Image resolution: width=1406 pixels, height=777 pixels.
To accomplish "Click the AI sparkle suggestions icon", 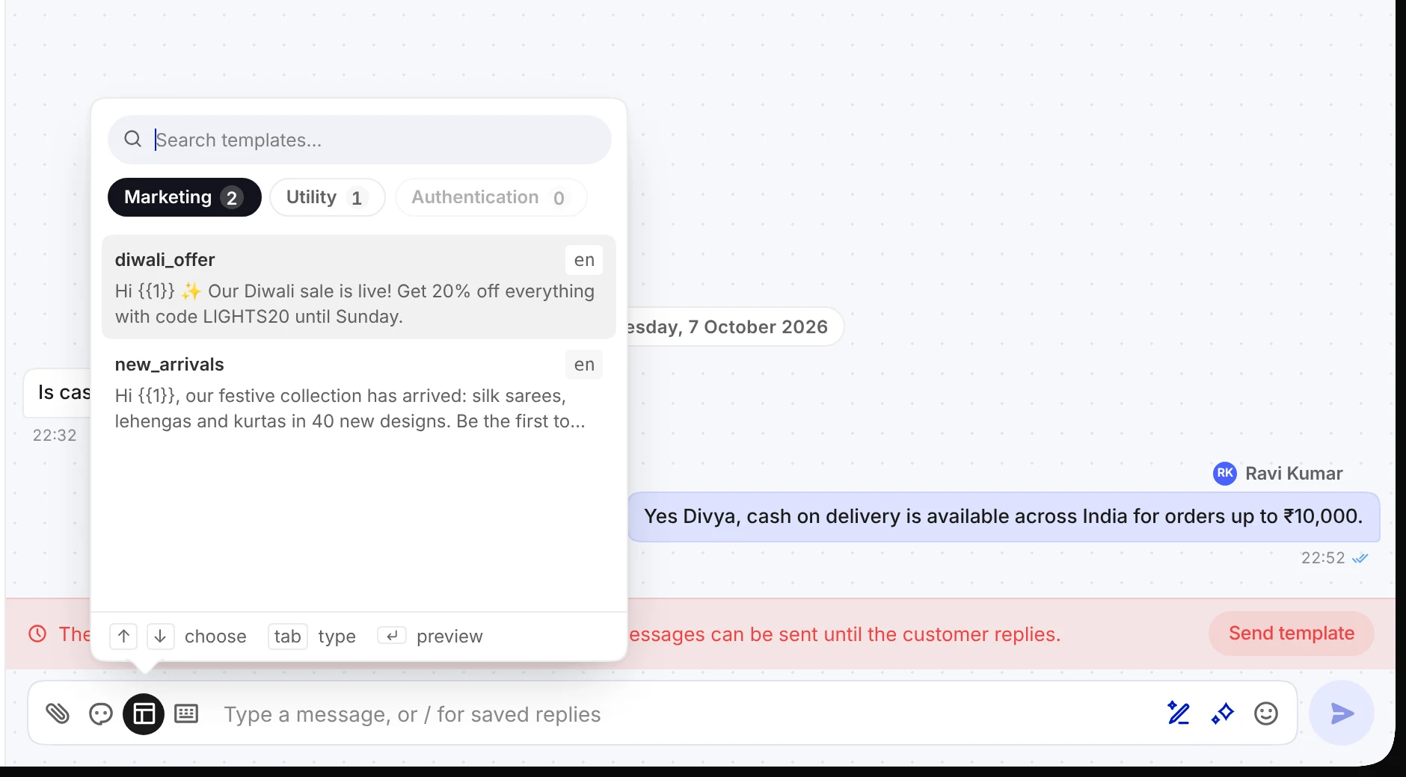I will coord(1222,713).
